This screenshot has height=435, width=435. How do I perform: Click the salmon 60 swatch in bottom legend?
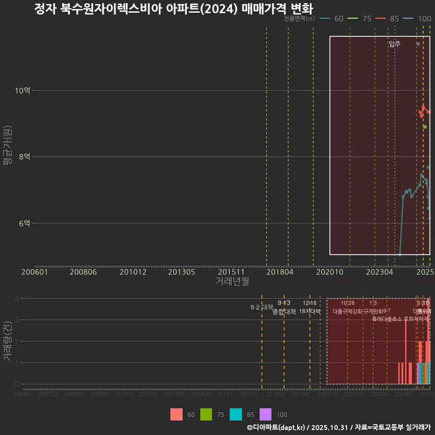pos(177,414)
